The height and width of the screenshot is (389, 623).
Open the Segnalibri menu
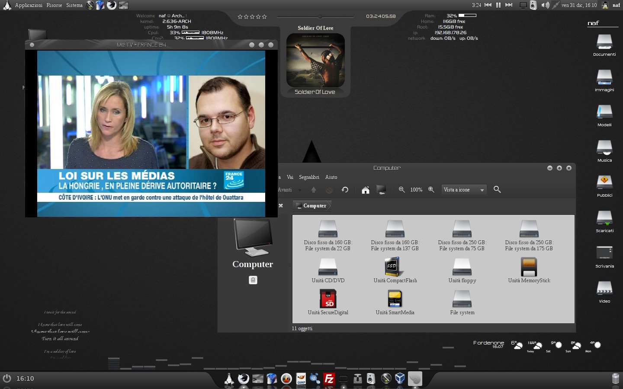coord(309,177)
